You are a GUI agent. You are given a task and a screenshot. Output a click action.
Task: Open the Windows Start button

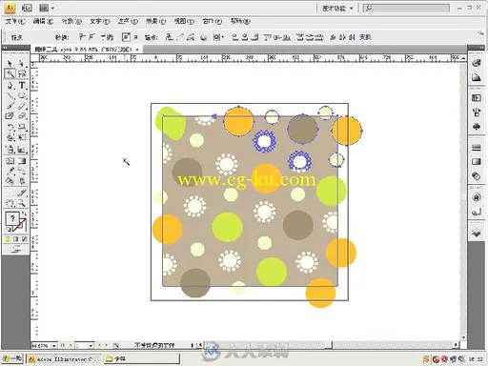coord(12,359)
